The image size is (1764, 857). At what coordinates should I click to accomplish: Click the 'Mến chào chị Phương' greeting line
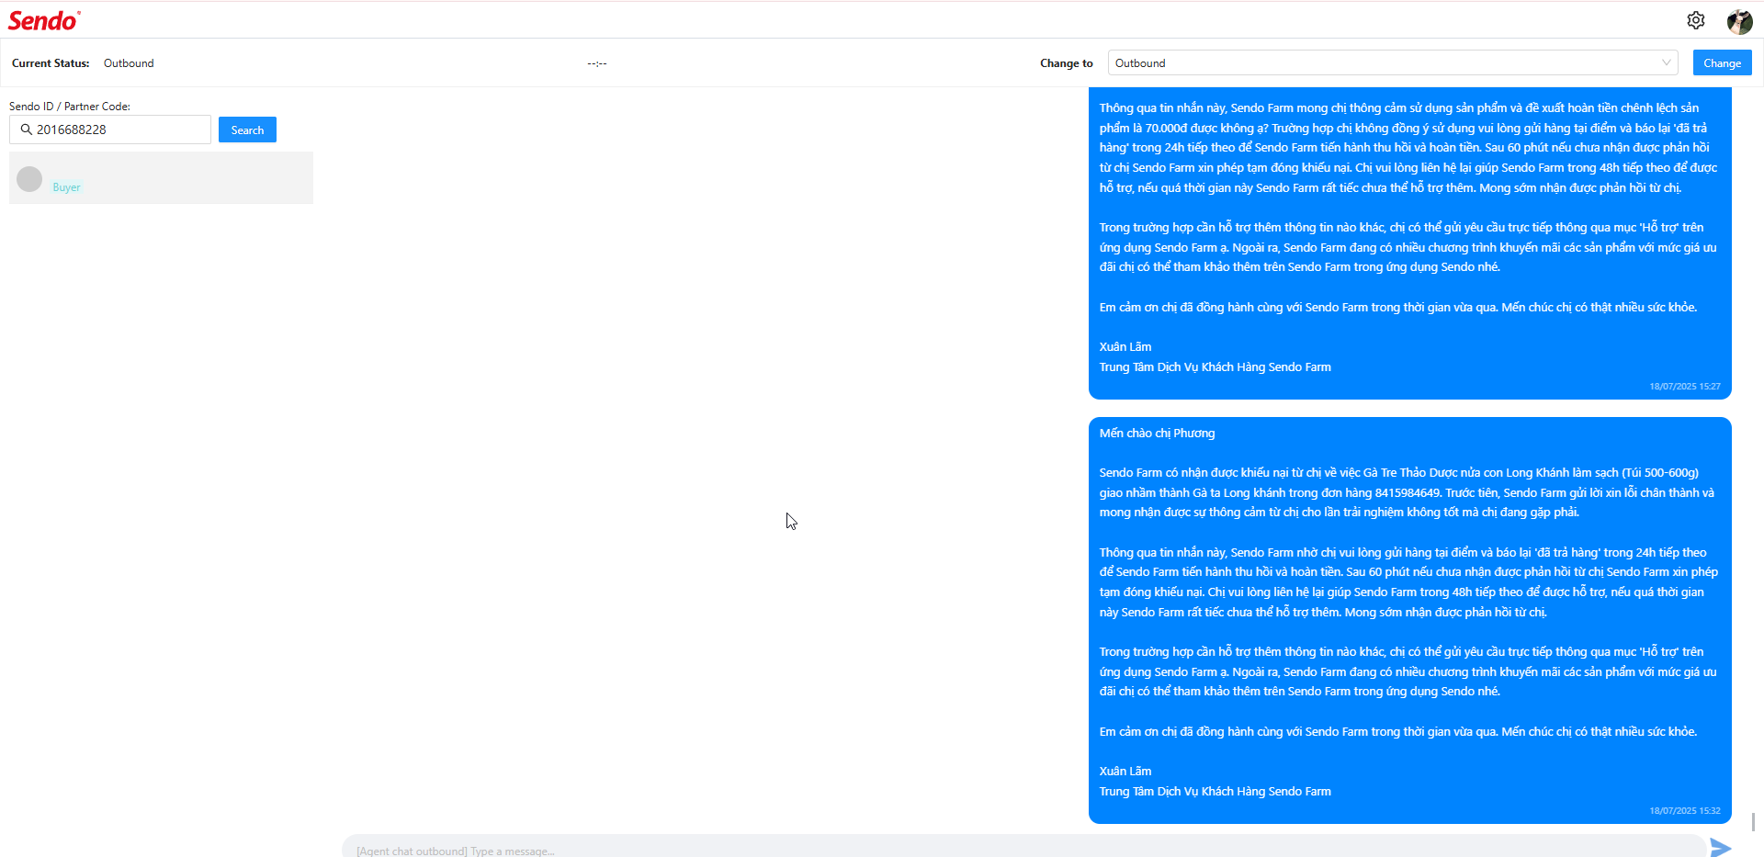coord(1157,433)
